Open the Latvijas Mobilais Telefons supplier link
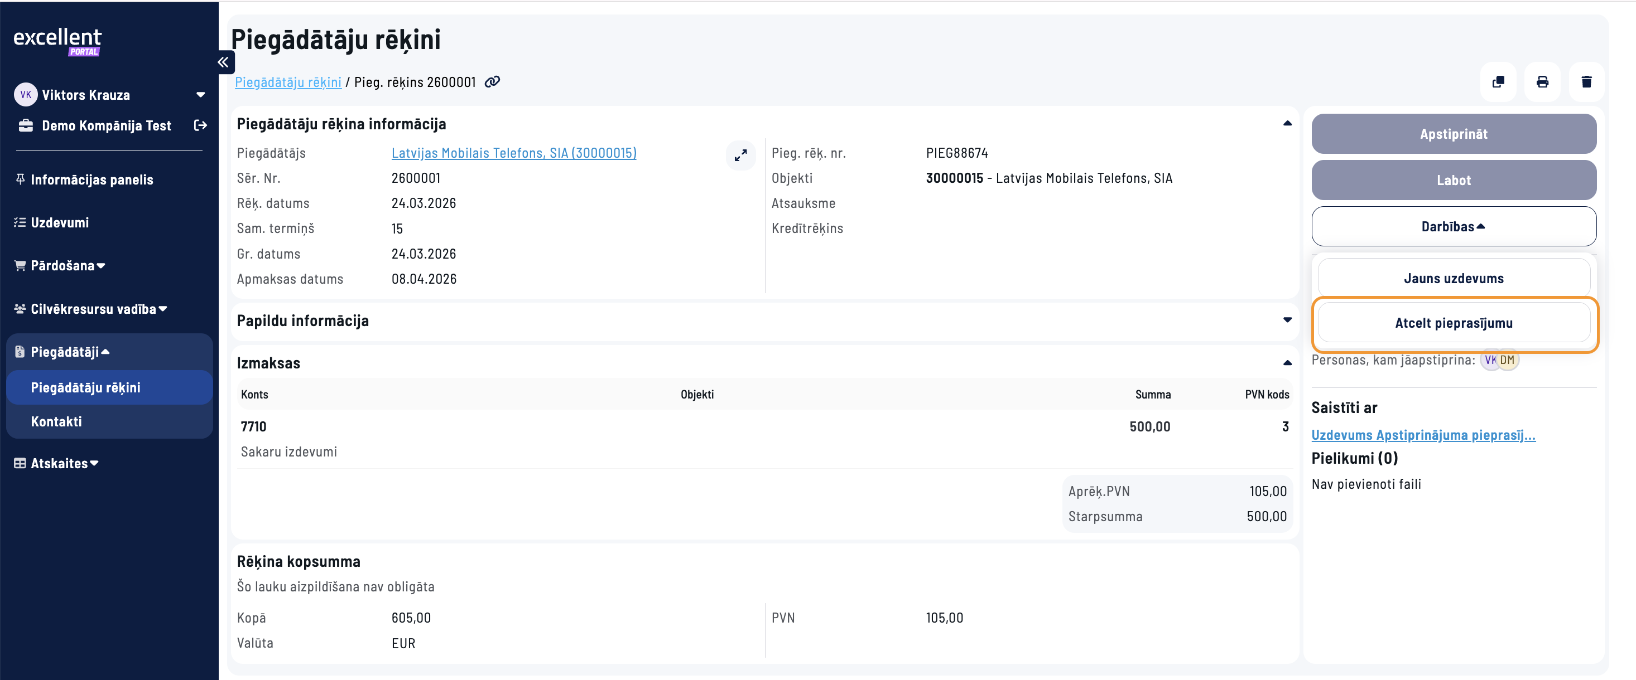Viewport: 1636px width, 680px height. pos(513,153)
